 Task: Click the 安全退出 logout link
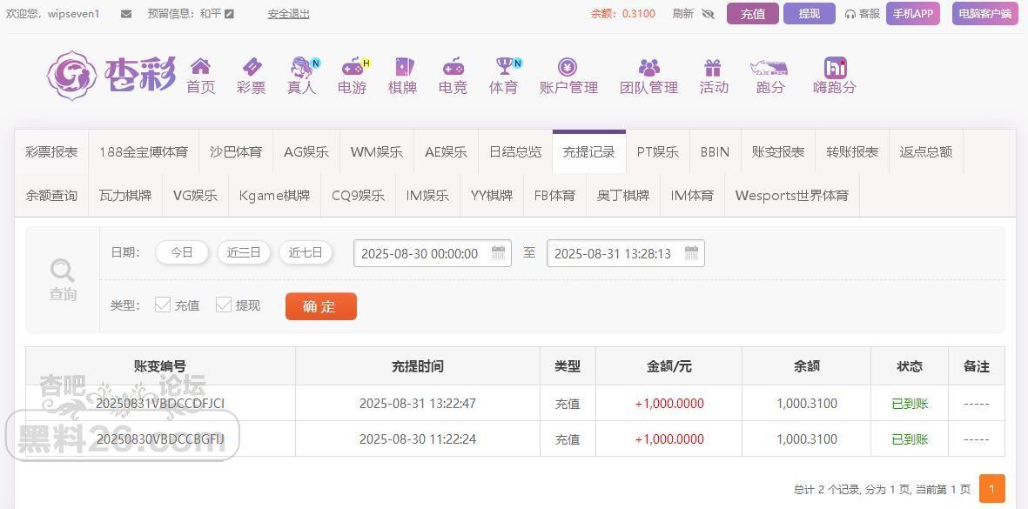(x=288, y=14)
